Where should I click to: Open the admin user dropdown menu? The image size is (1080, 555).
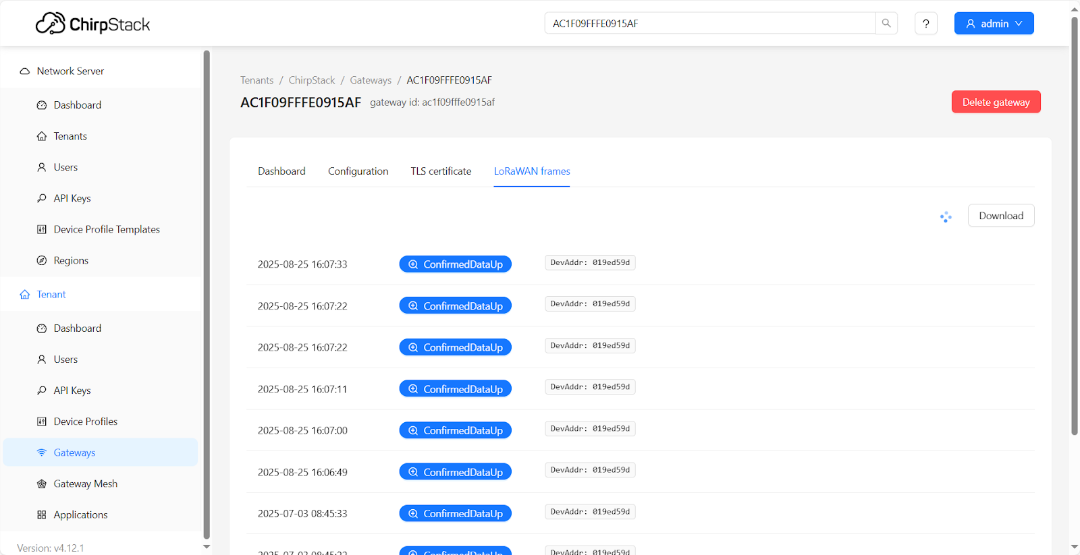[x=994, y=24]
